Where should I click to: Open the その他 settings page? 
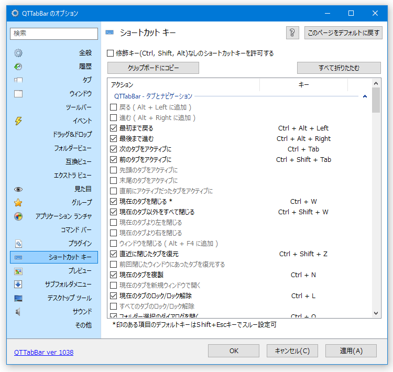point(54,325)
